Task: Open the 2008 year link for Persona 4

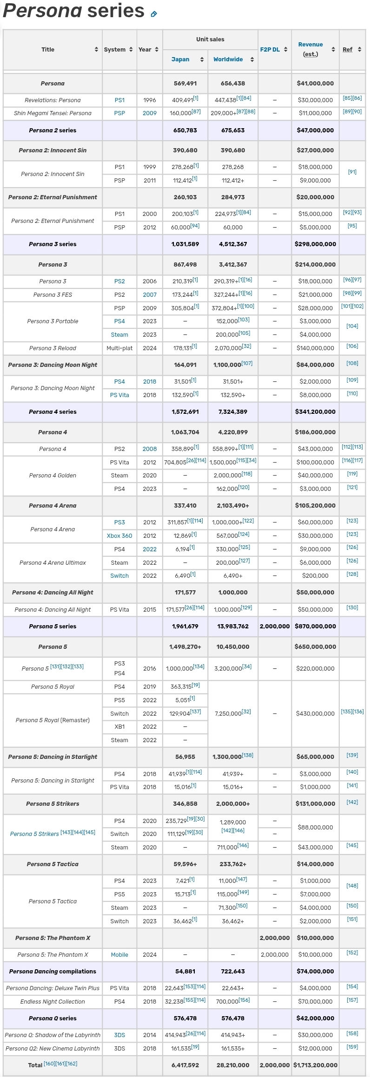Action: [150, 449]
